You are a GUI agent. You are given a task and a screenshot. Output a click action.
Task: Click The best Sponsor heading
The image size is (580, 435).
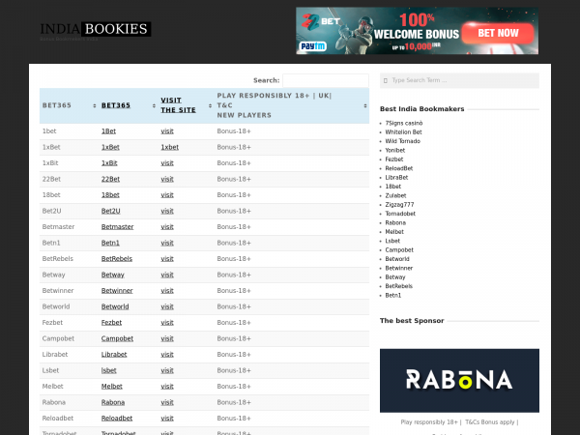tap(412, 320)
